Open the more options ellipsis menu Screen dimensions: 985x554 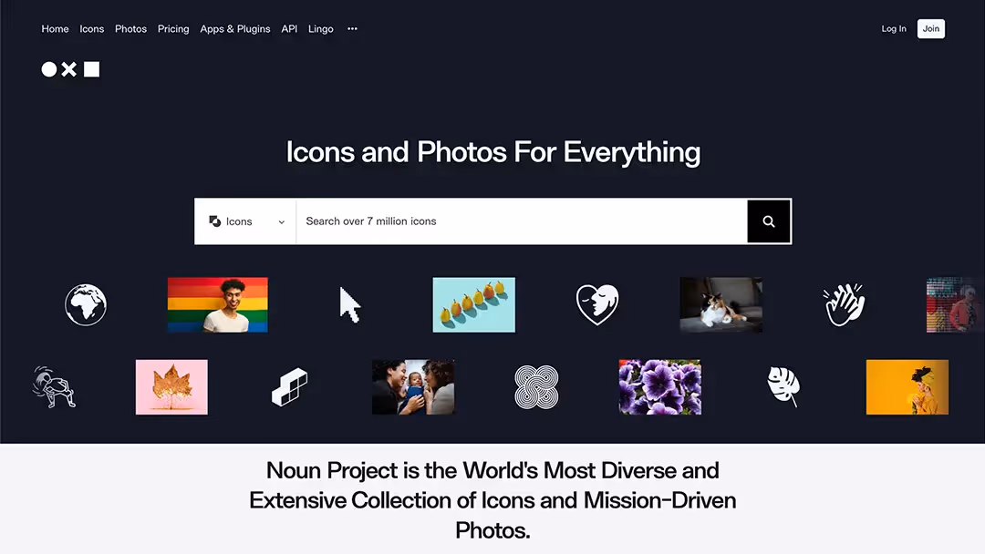pyautogui.click(x=352, y=29)
